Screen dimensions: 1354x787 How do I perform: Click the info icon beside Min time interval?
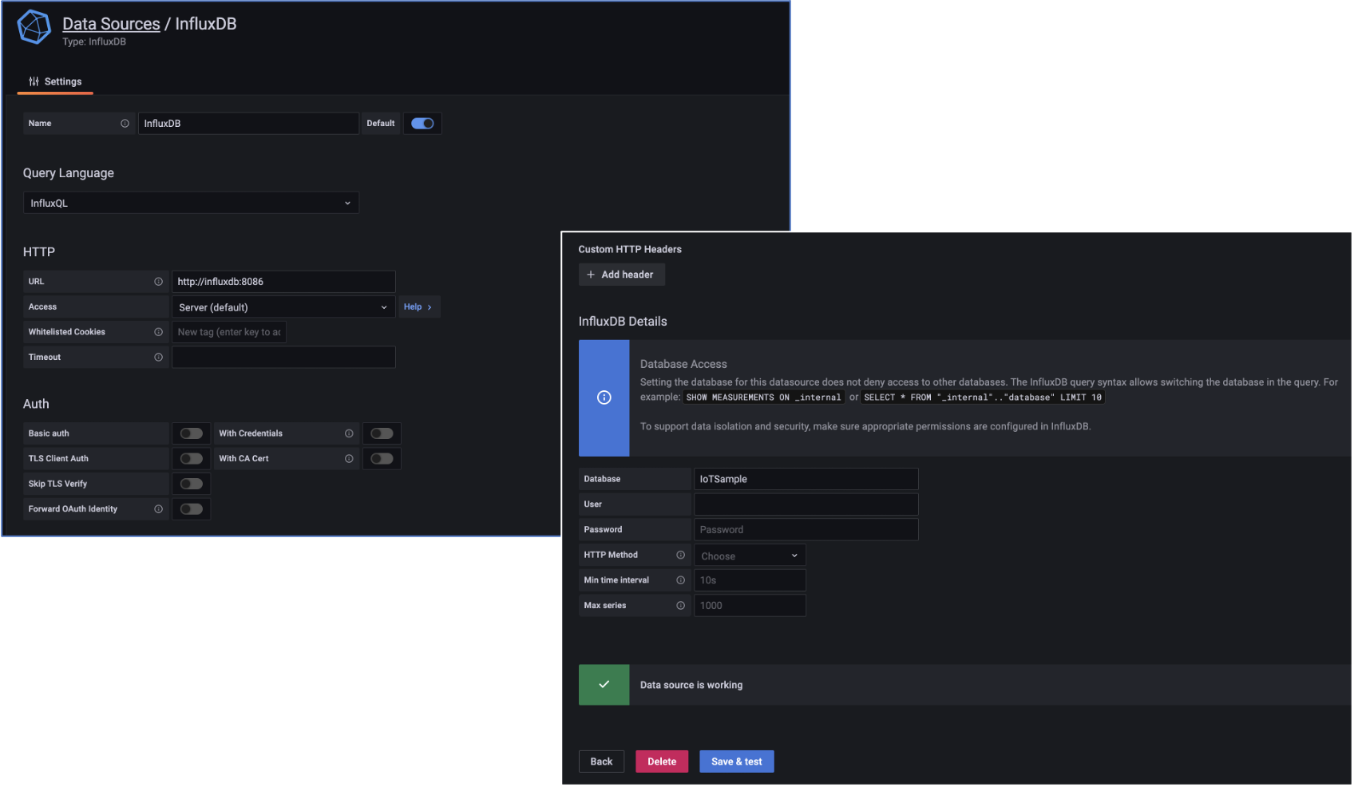tap(680, 580)
